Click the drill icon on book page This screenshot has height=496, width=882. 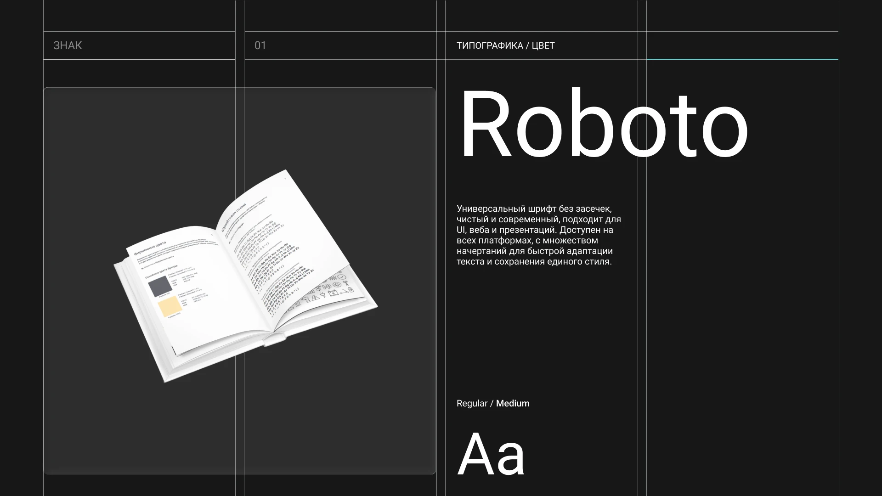coord(306,299)
